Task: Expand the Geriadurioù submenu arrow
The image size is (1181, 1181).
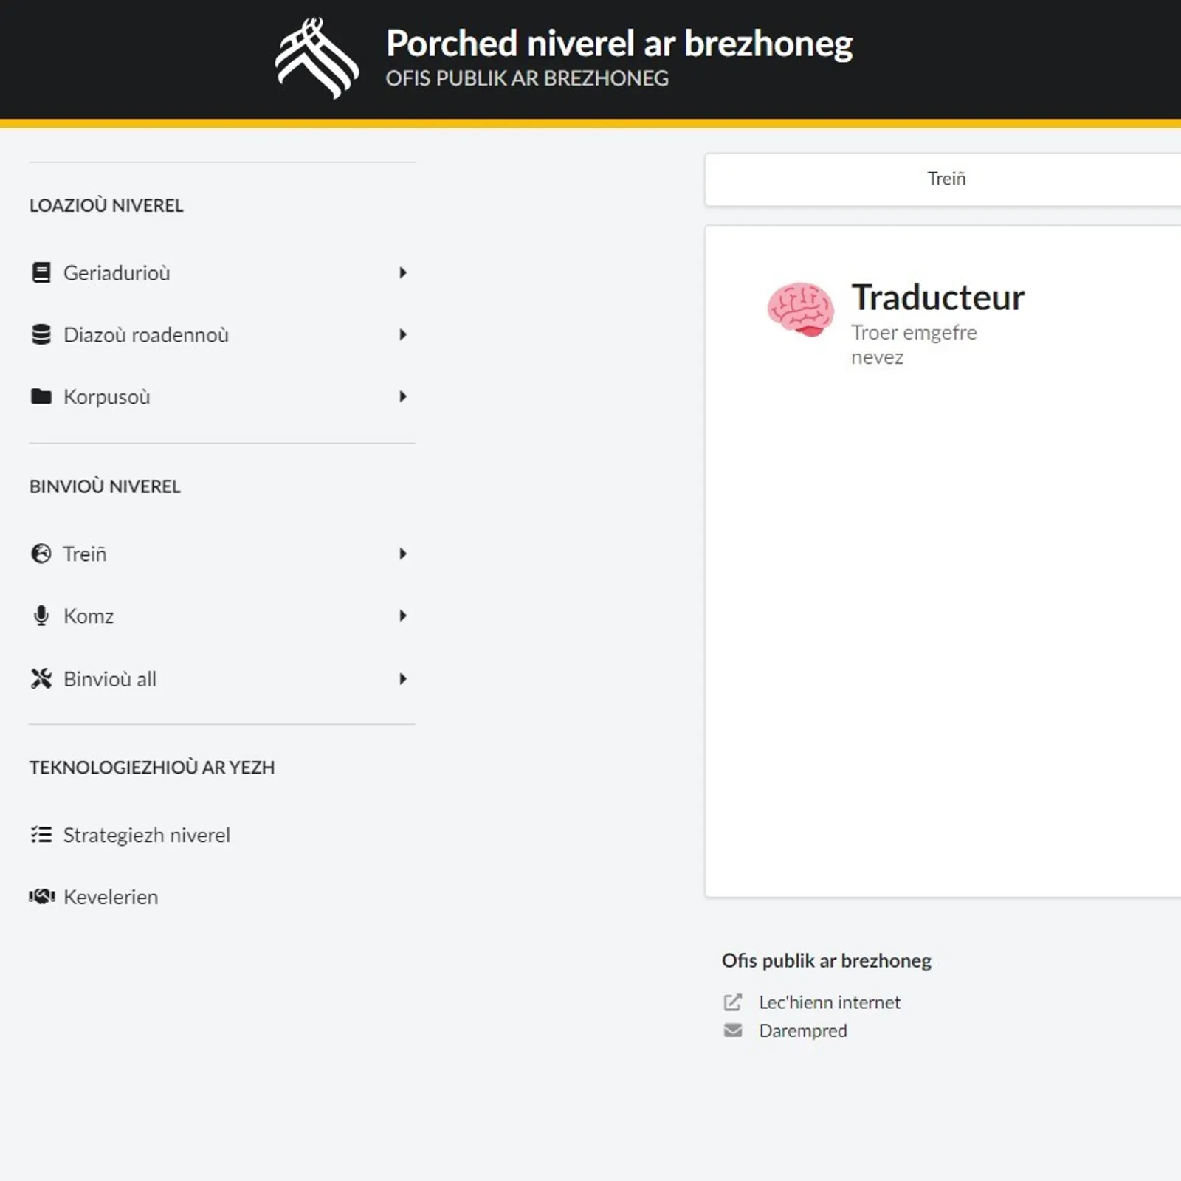Action: (403, 273)
